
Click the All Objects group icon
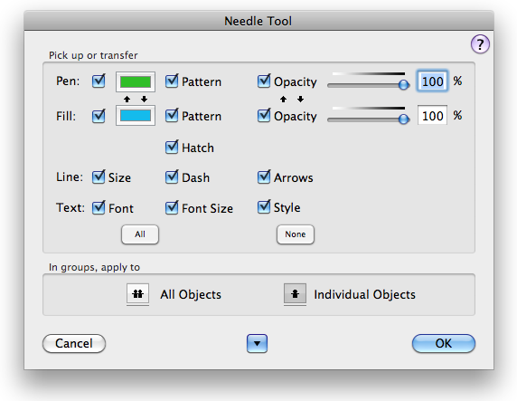tap(137, 293)
